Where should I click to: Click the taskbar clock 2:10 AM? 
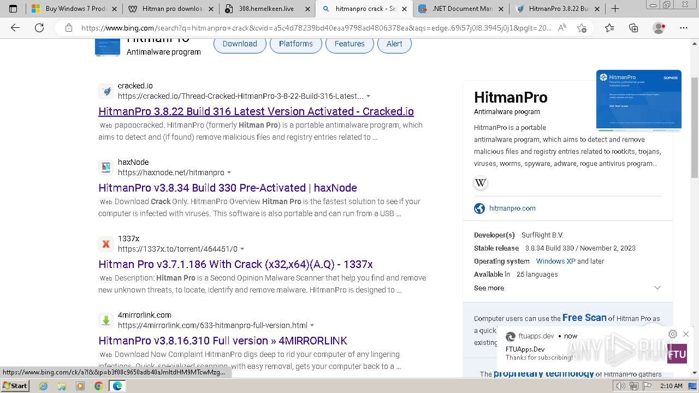click(x=671, y=386)
